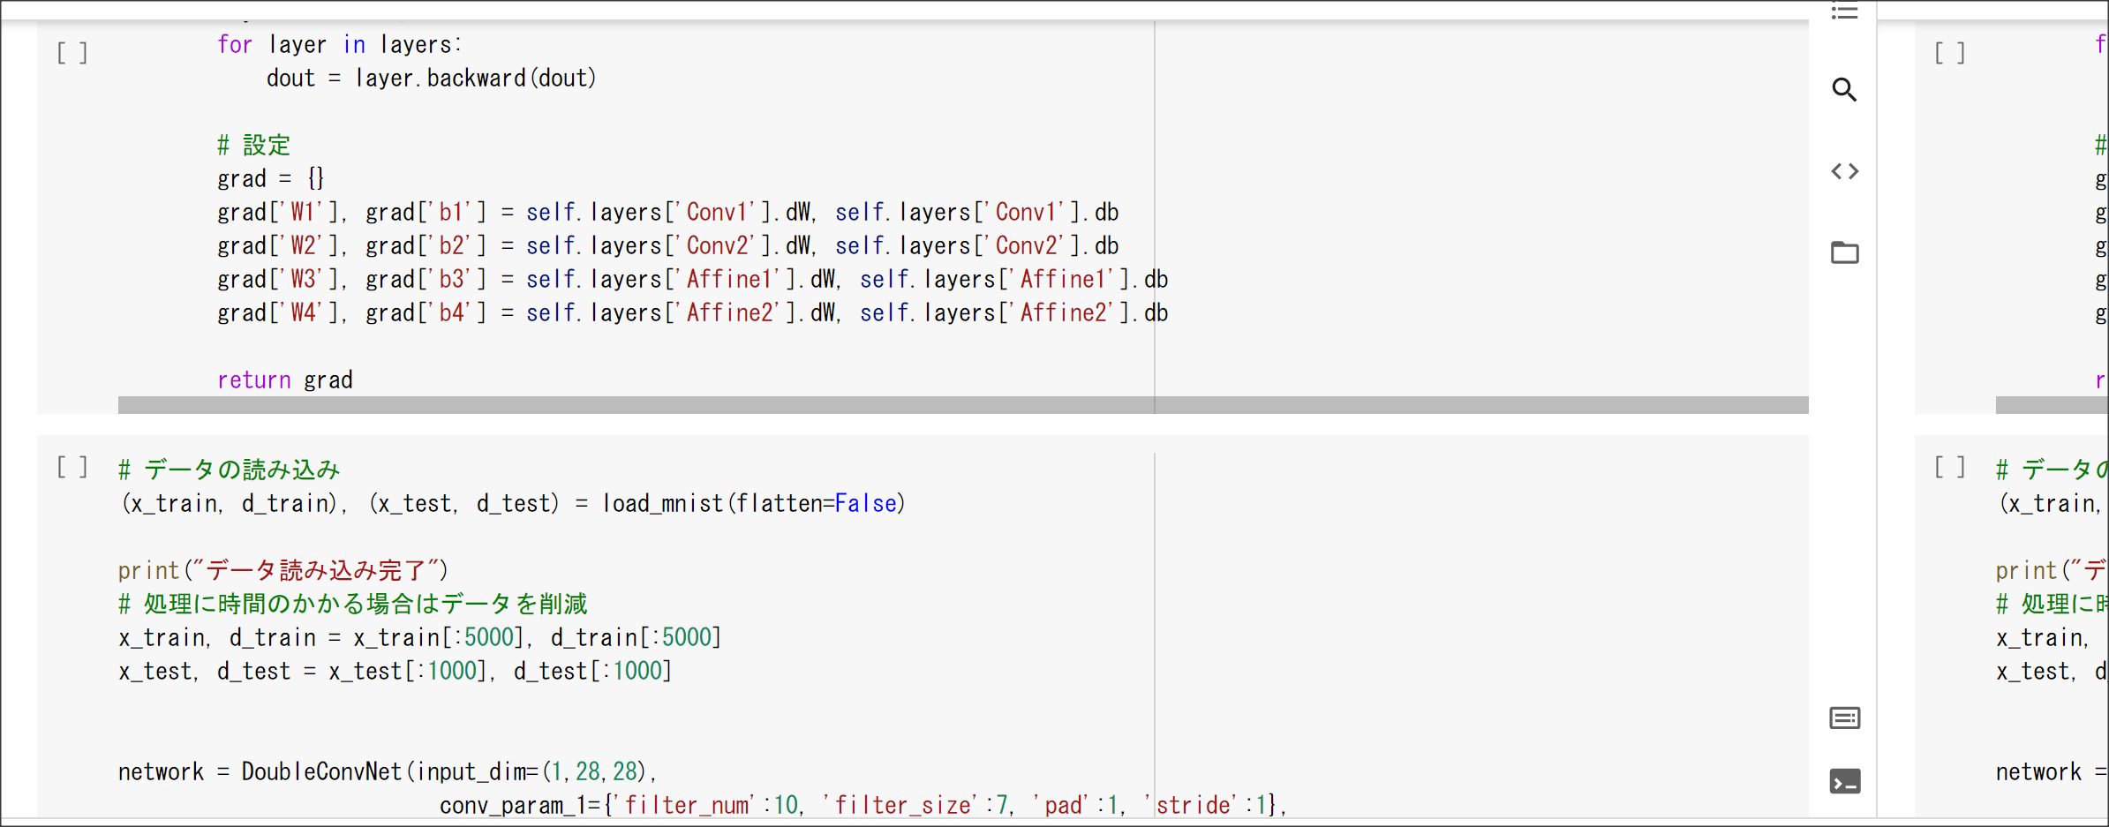This screenshot has height=827, width=2109.
Task: Open the find and replace search icon
Action: [x=1844, y=89]
